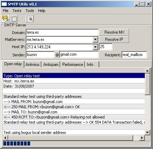Click the results scroll up arrow

(147, 71)
